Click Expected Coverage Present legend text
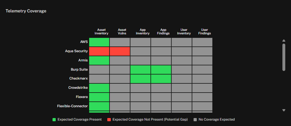Viewport: 291px width, 126px height. [80, 120]
